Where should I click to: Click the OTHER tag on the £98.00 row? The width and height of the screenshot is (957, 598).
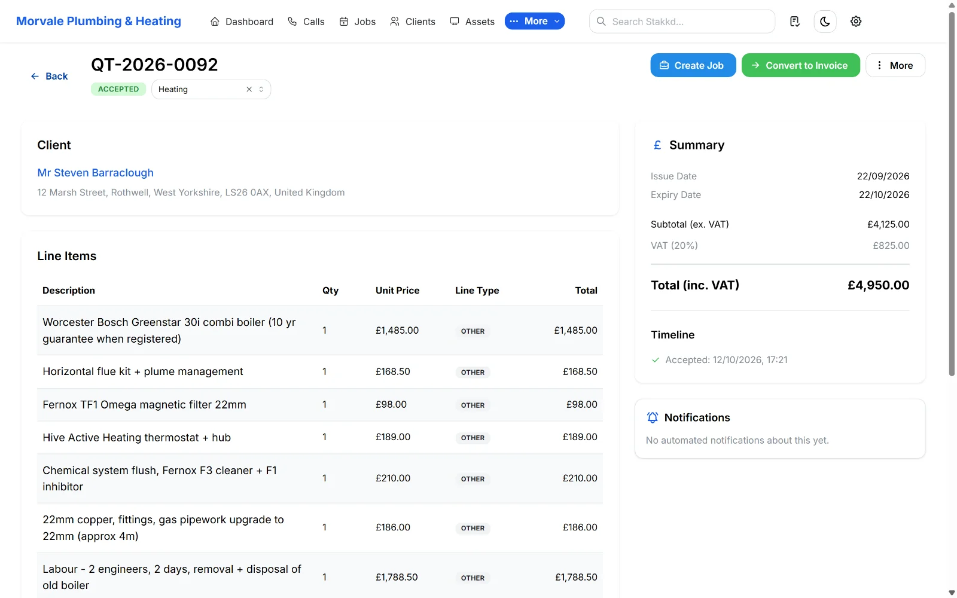(x=473, y=405)
